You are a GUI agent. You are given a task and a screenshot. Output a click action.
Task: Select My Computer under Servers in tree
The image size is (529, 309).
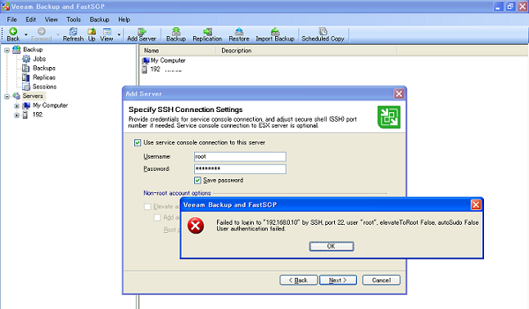(50, 105)
